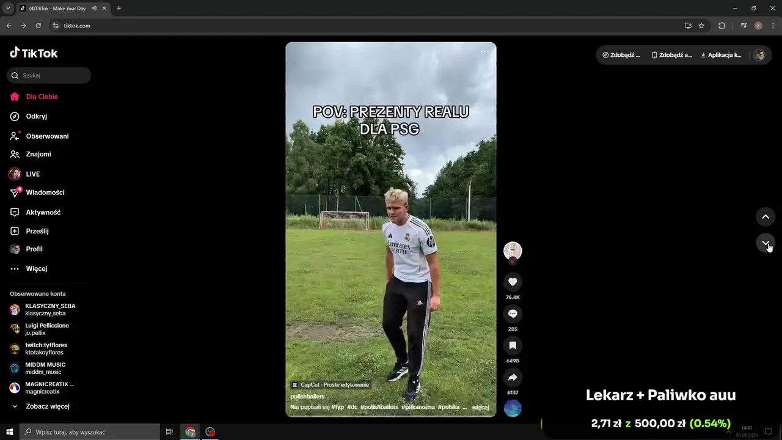Go to previous video arrow
The image size is (782, 440).
[766, 216]
